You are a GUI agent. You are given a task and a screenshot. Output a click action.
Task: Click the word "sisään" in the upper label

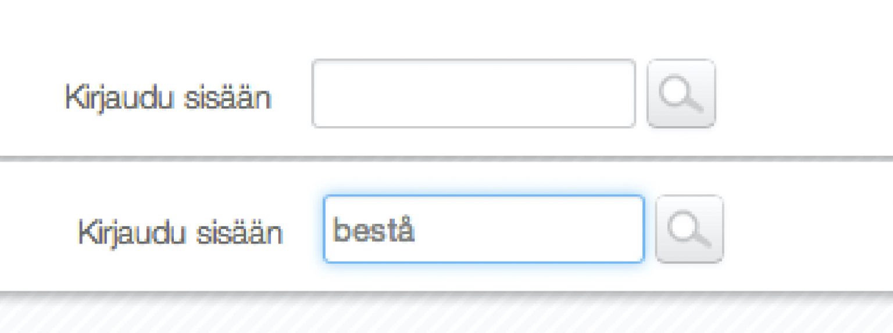coord(227,98)
